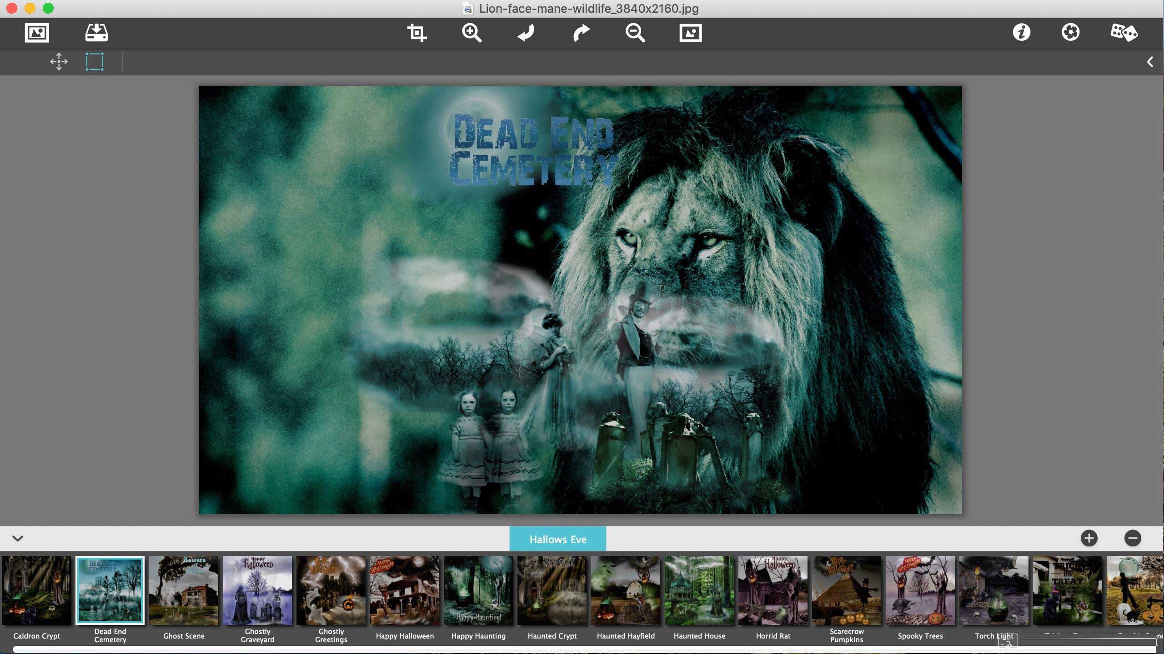The image size is (1164, 654).
Task: Click the import from folder icon
Action: (96, 32)
